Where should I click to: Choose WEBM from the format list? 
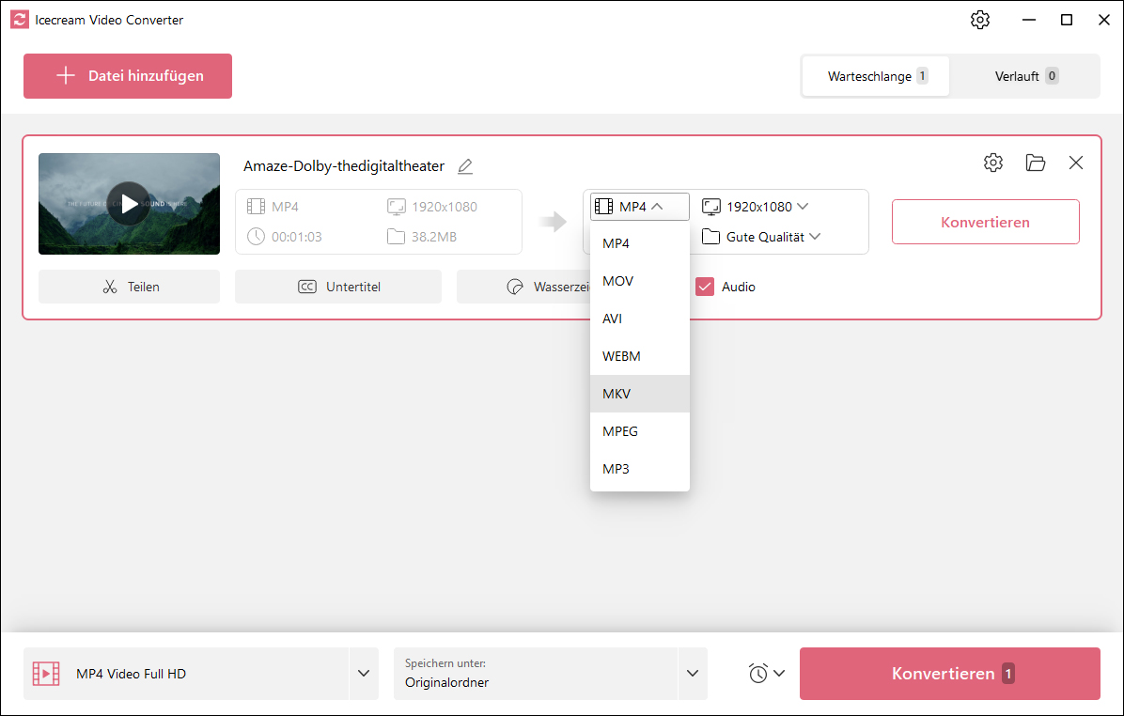click(639, 356)
